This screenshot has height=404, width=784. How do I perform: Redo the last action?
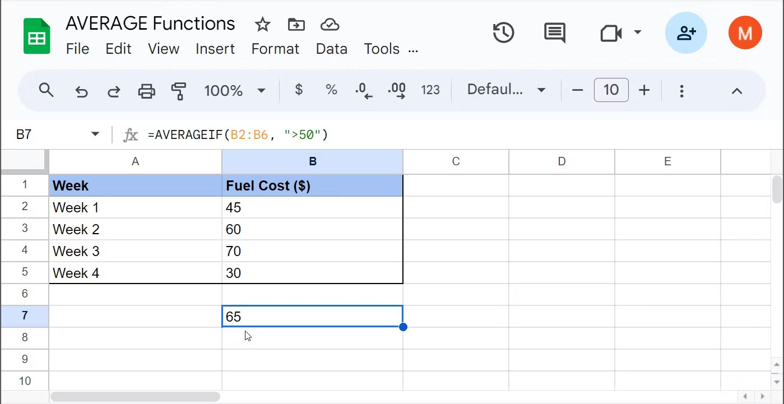pyautogui.click(x=114, y=90)
